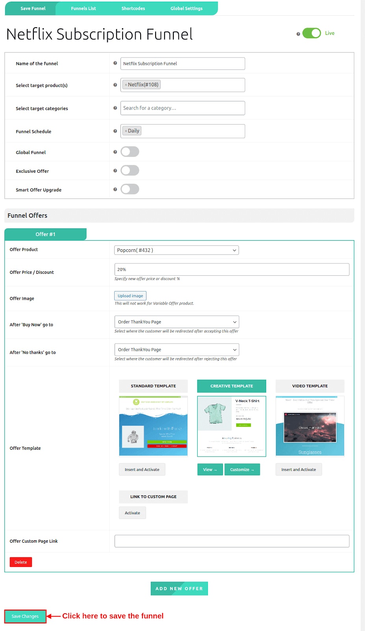Toggle the Live funnel switch
This screenshot has height=631, width=365.
(311, 33)
